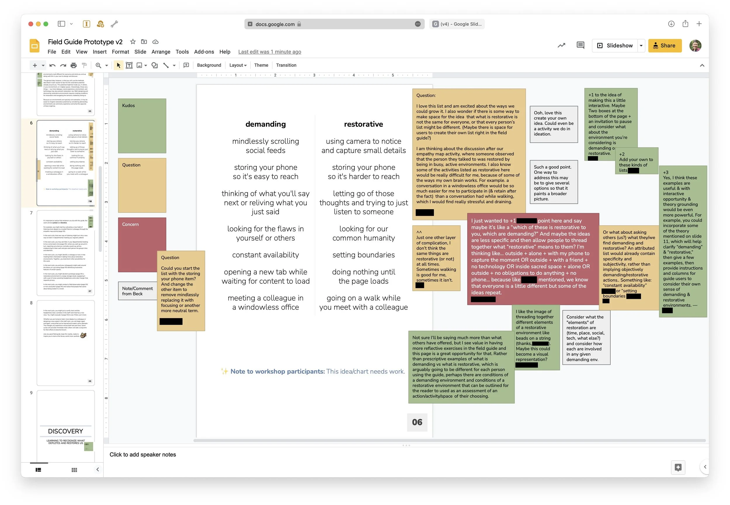Click the Undo icon in toolbar

pos(53,66)
